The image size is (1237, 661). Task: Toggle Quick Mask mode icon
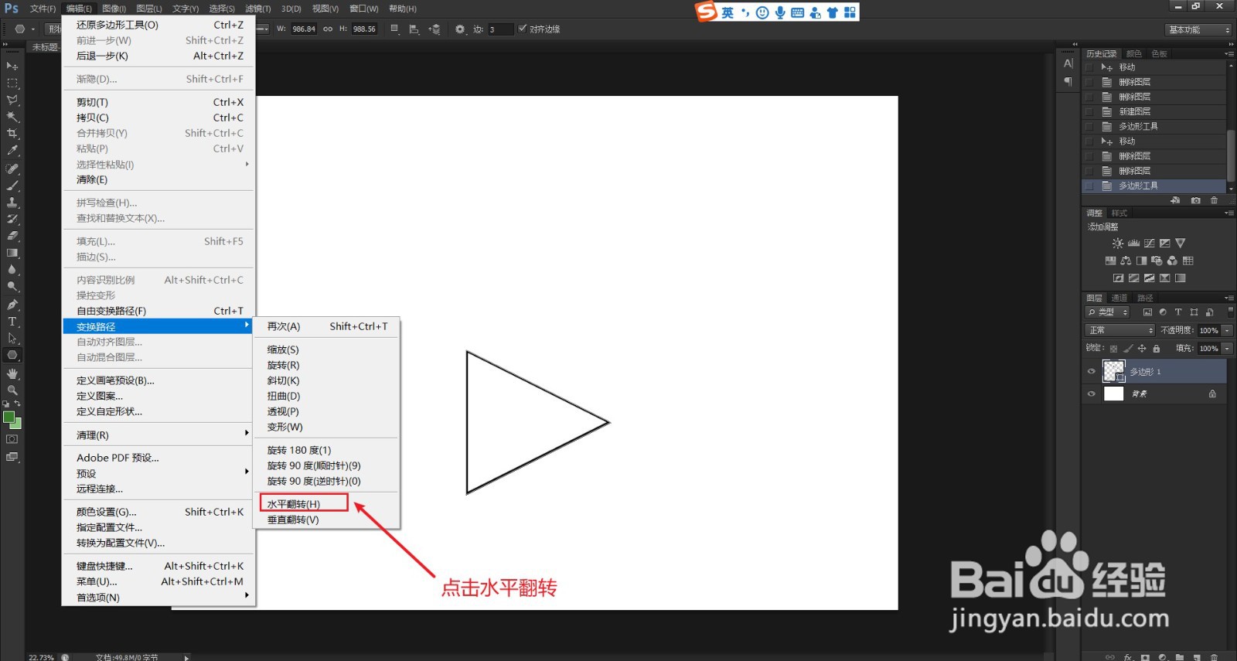(x=12, y=439)
